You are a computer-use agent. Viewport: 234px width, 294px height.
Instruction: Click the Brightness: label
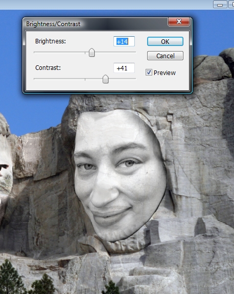point(51,41)
